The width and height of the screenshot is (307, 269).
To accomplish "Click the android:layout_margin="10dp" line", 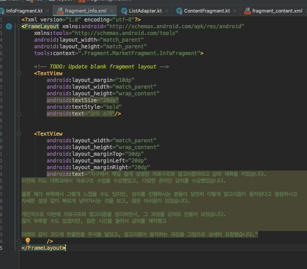I will [90, 80].
